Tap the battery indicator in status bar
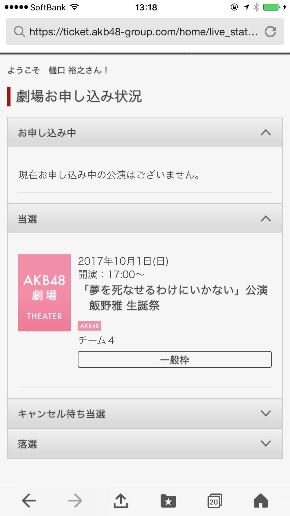The image size is (290, 516). (271, 7)
